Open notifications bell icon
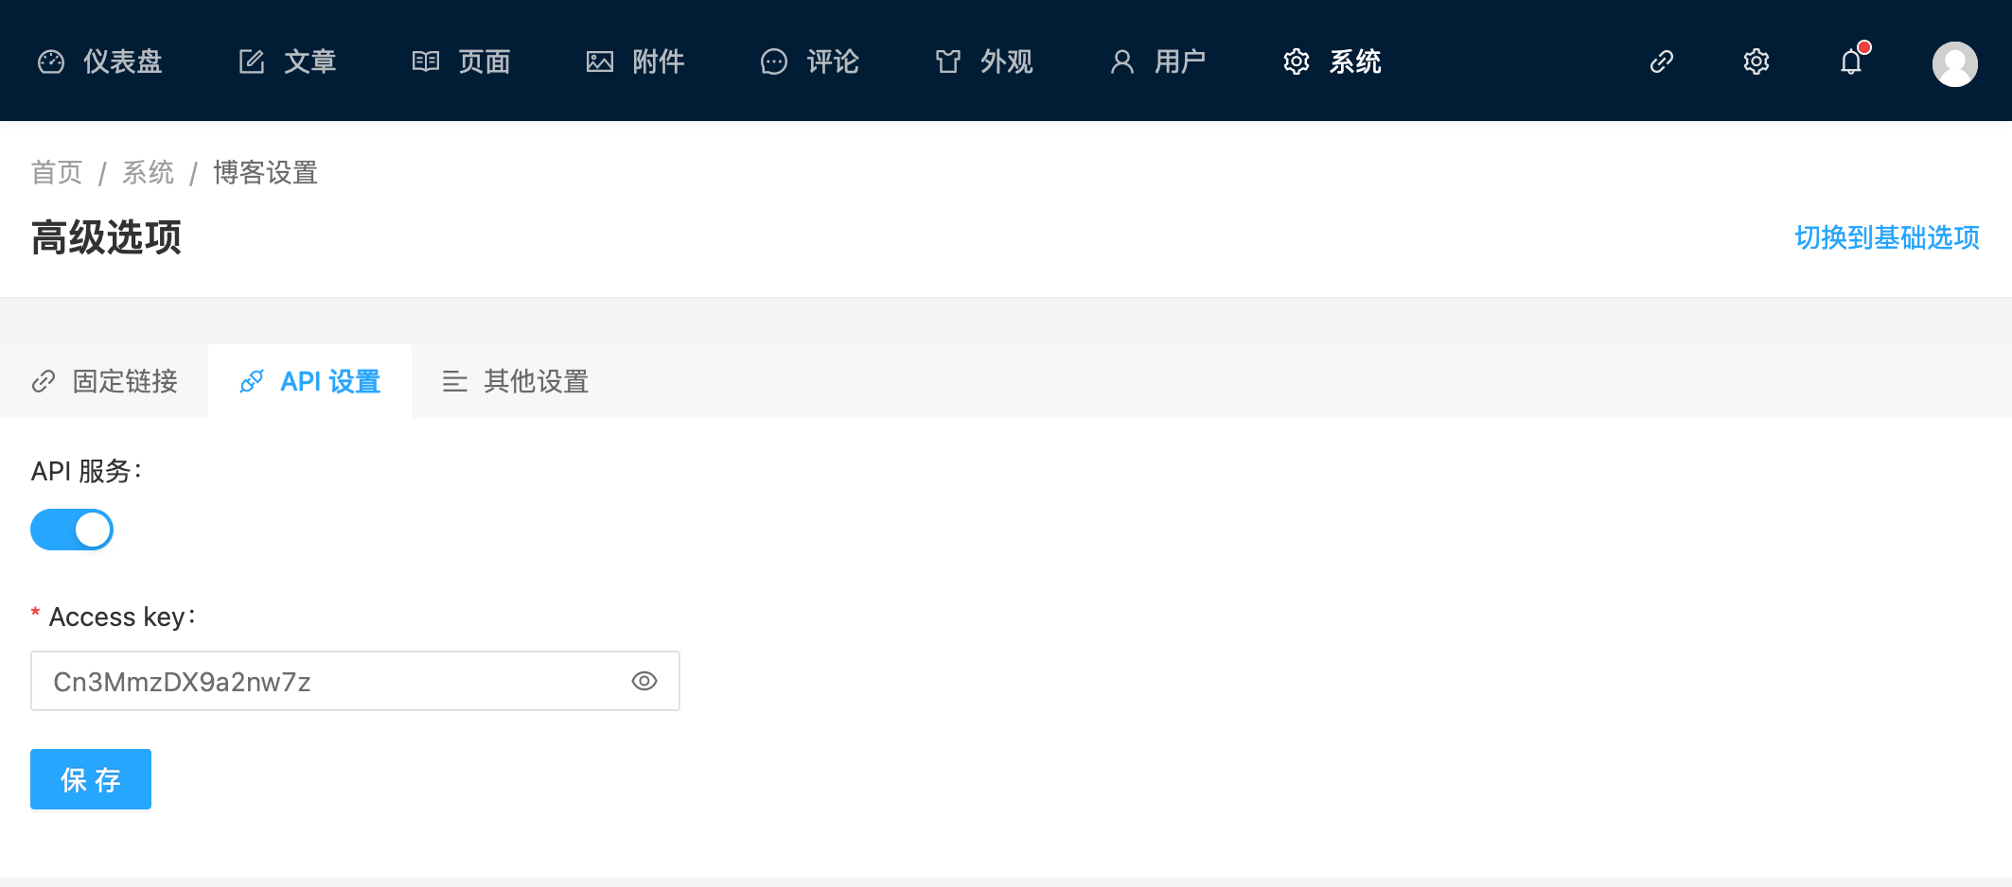 [x=1851, y=61]
